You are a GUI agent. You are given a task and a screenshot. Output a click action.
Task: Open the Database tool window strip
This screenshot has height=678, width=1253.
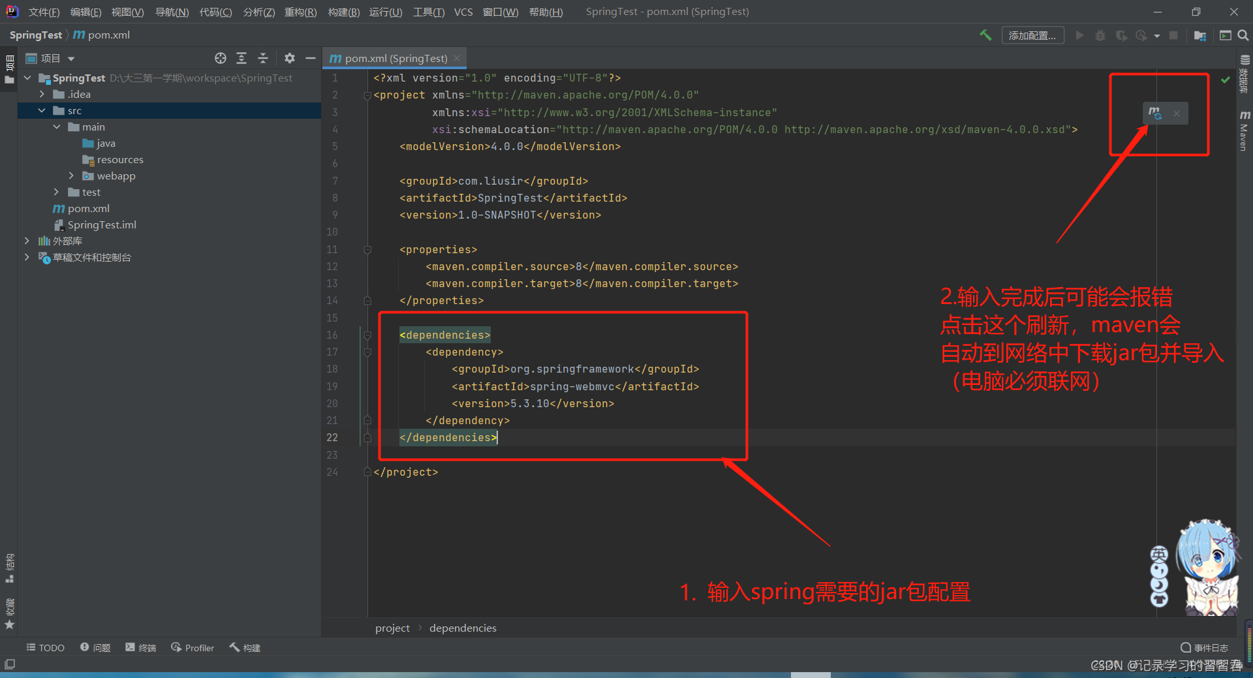(x=1245, y=73)
